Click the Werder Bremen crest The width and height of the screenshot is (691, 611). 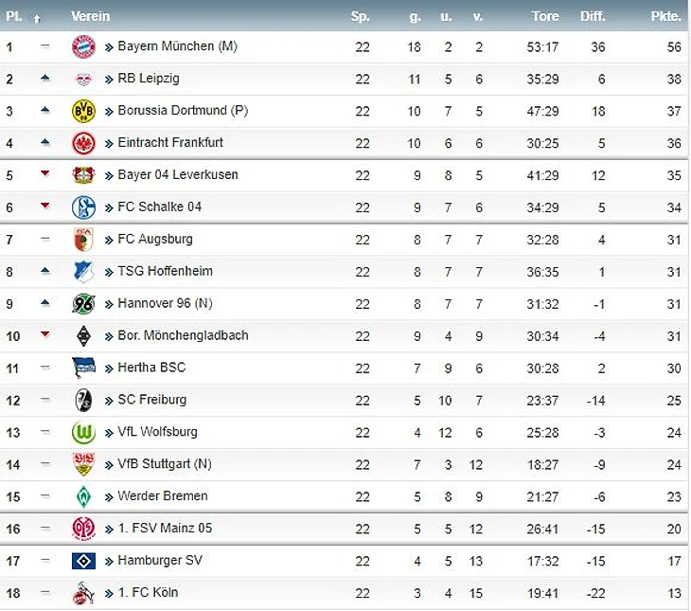(84, 496)
